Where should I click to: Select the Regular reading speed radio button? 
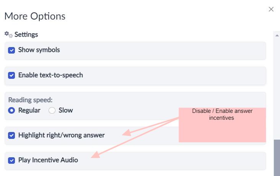(11, 111)
